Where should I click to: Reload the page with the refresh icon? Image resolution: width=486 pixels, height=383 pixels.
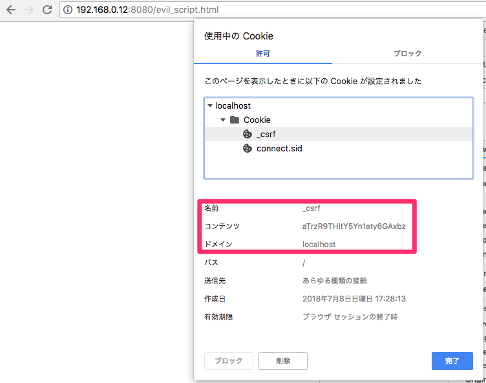coord(47,10)
